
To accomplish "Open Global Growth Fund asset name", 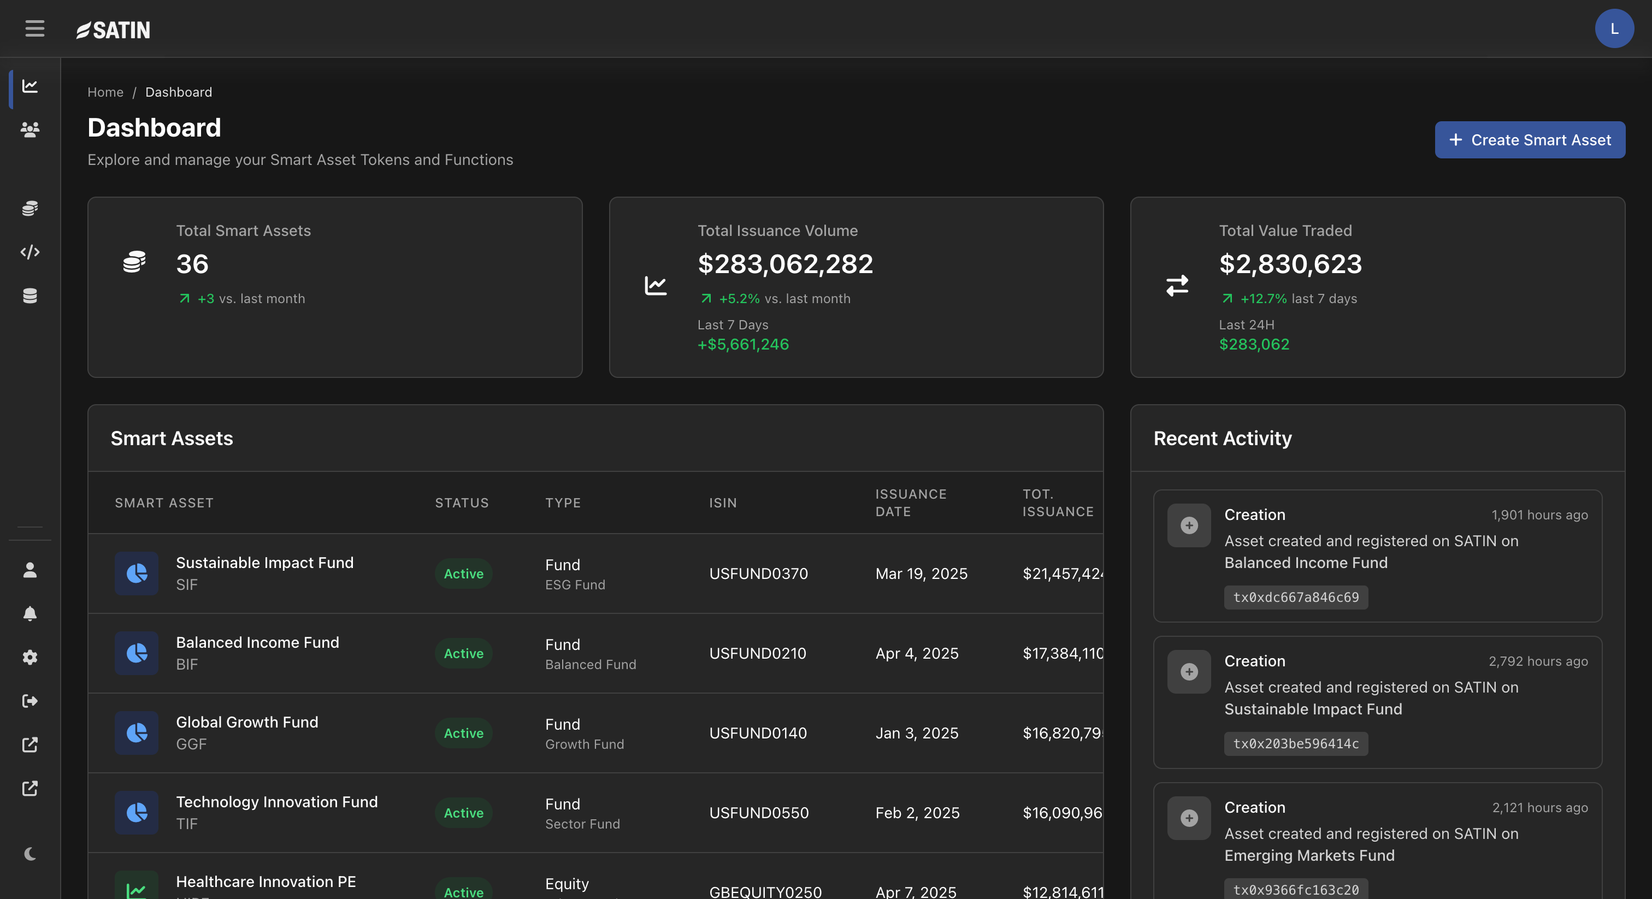I will click(247, 722).
